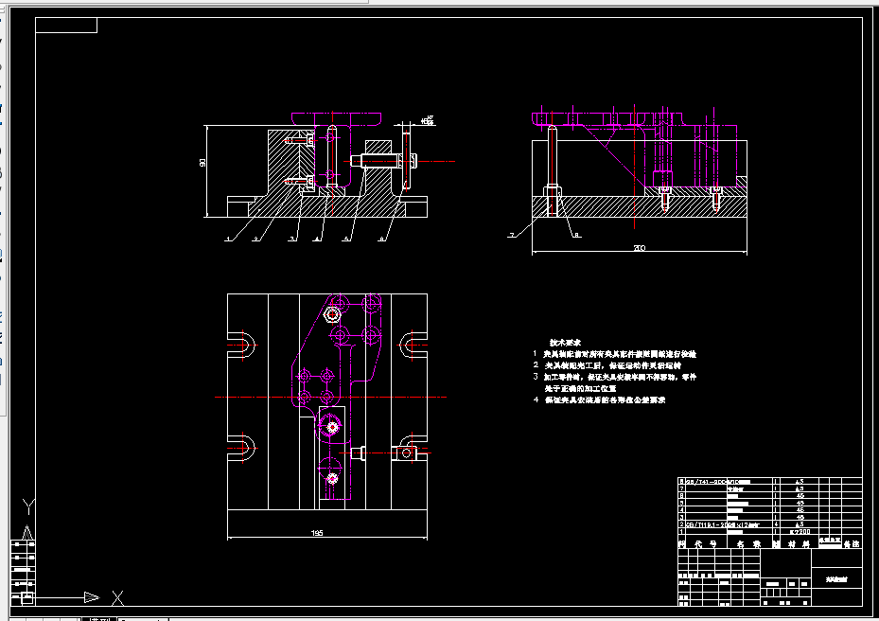Click the UCS icon Y axis label
This screenshot has width=879, height=621.
pos(28,506)
